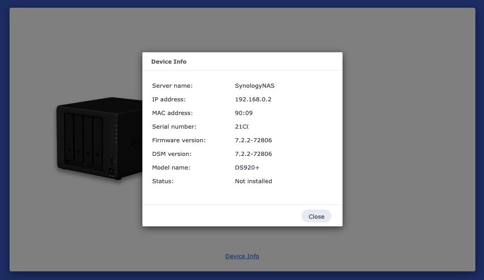484x280 pixels.
Task: Open the Device Info link below the dialog
Action: 242,256
